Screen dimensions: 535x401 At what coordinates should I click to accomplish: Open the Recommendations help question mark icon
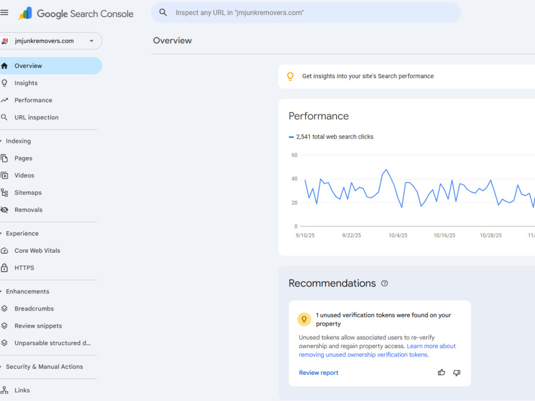385,283
